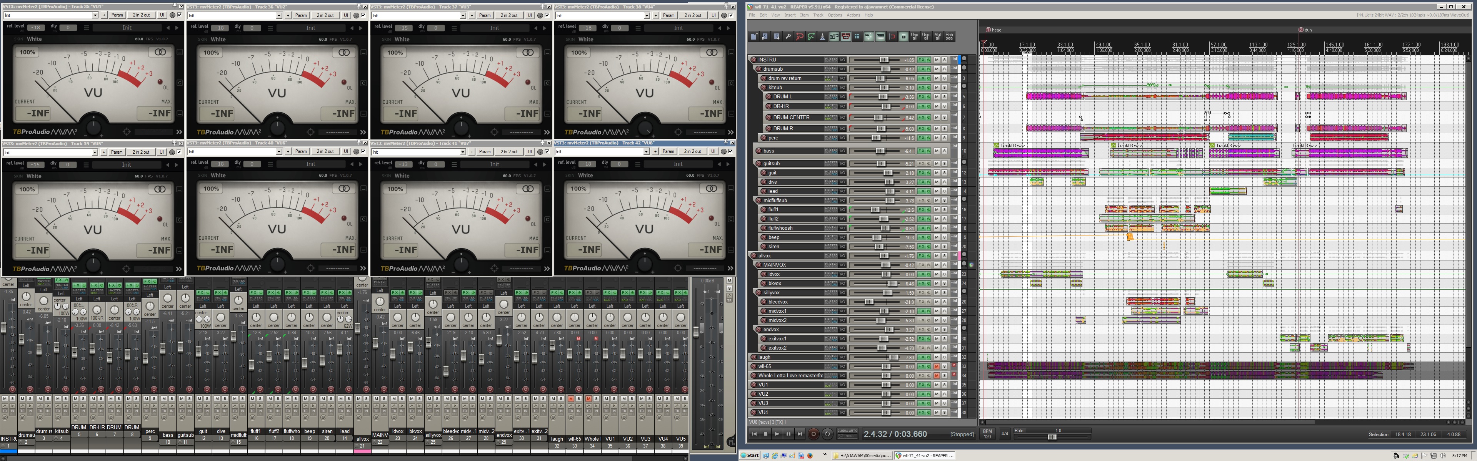Click '2 in 2 out' button in VU2 window

pyautogui.click(x=325, y=15)
